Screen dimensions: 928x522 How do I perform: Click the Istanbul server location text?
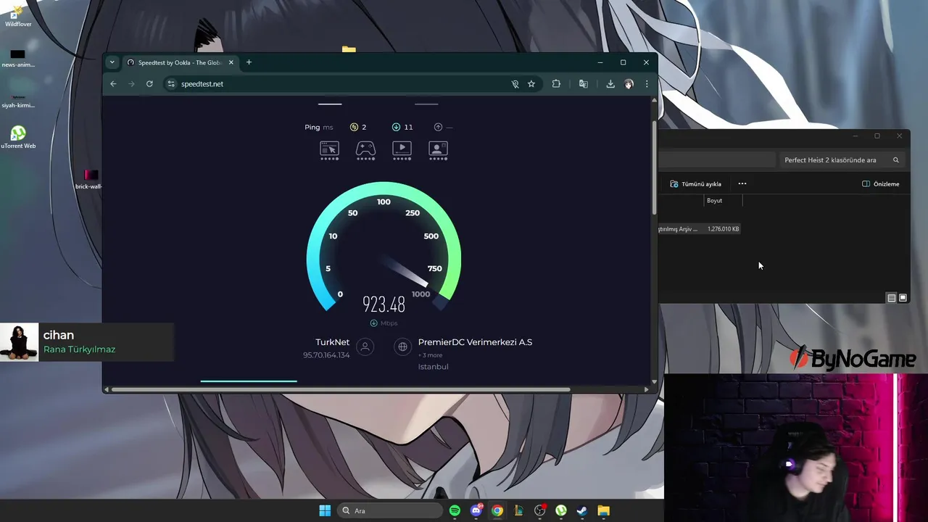pyautogui.click(x=433, y=367)
